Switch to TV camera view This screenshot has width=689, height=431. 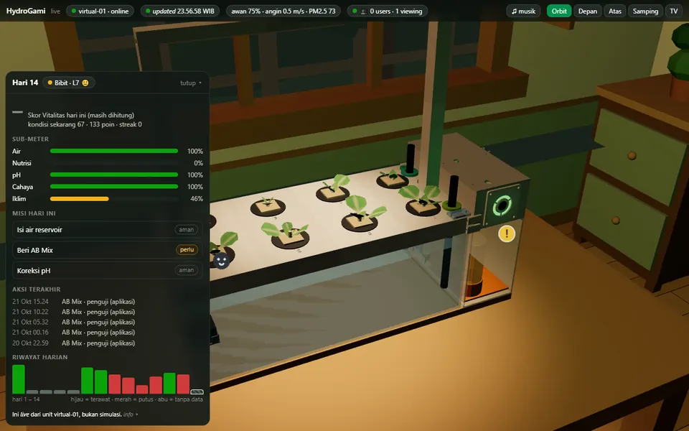pyautogui.click(x=674, y=11)
